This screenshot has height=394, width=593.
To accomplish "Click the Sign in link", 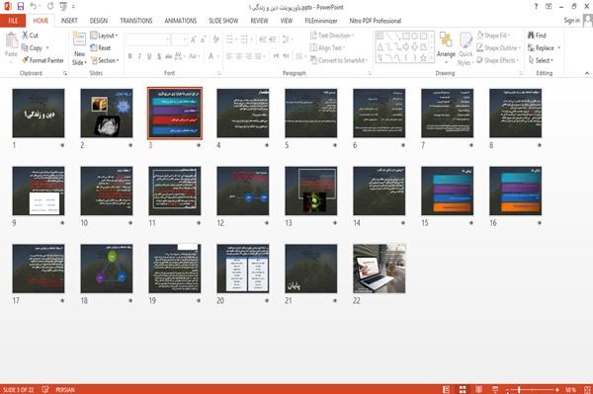I will (x=571, y=21).
